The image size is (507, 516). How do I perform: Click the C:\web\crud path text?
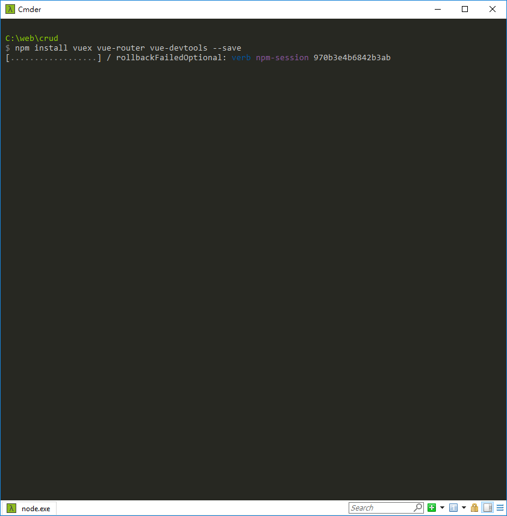point(32,38)
